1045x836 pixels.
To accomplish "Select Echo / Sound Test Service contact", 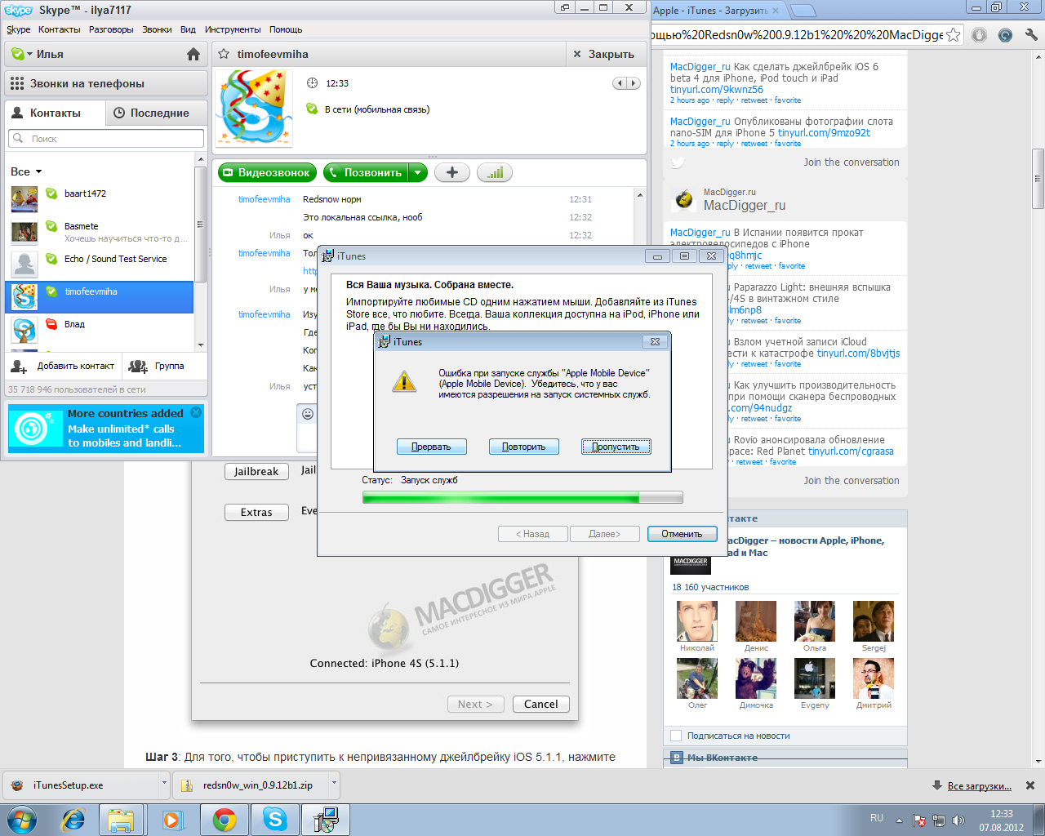I will coord(100,265).
